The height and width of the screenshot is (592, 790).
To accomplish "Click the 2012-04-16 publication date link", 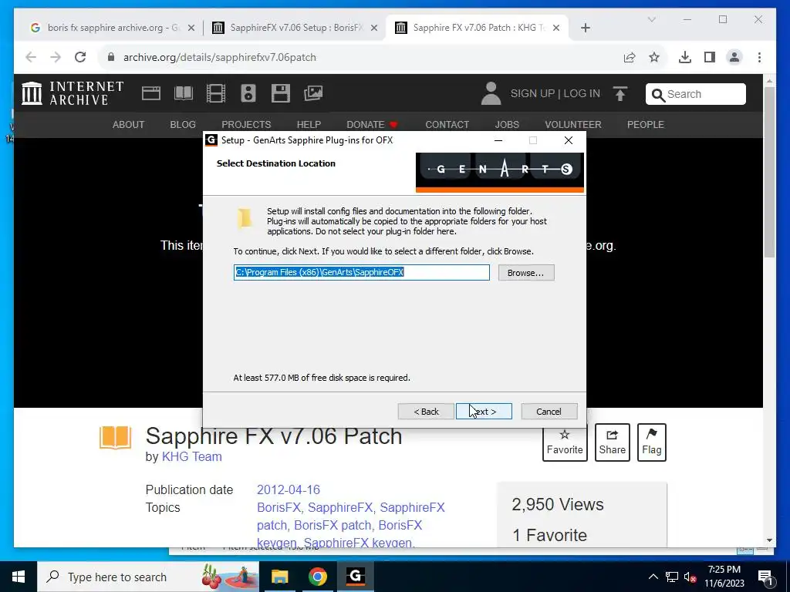I will click(x=289, y=489).
